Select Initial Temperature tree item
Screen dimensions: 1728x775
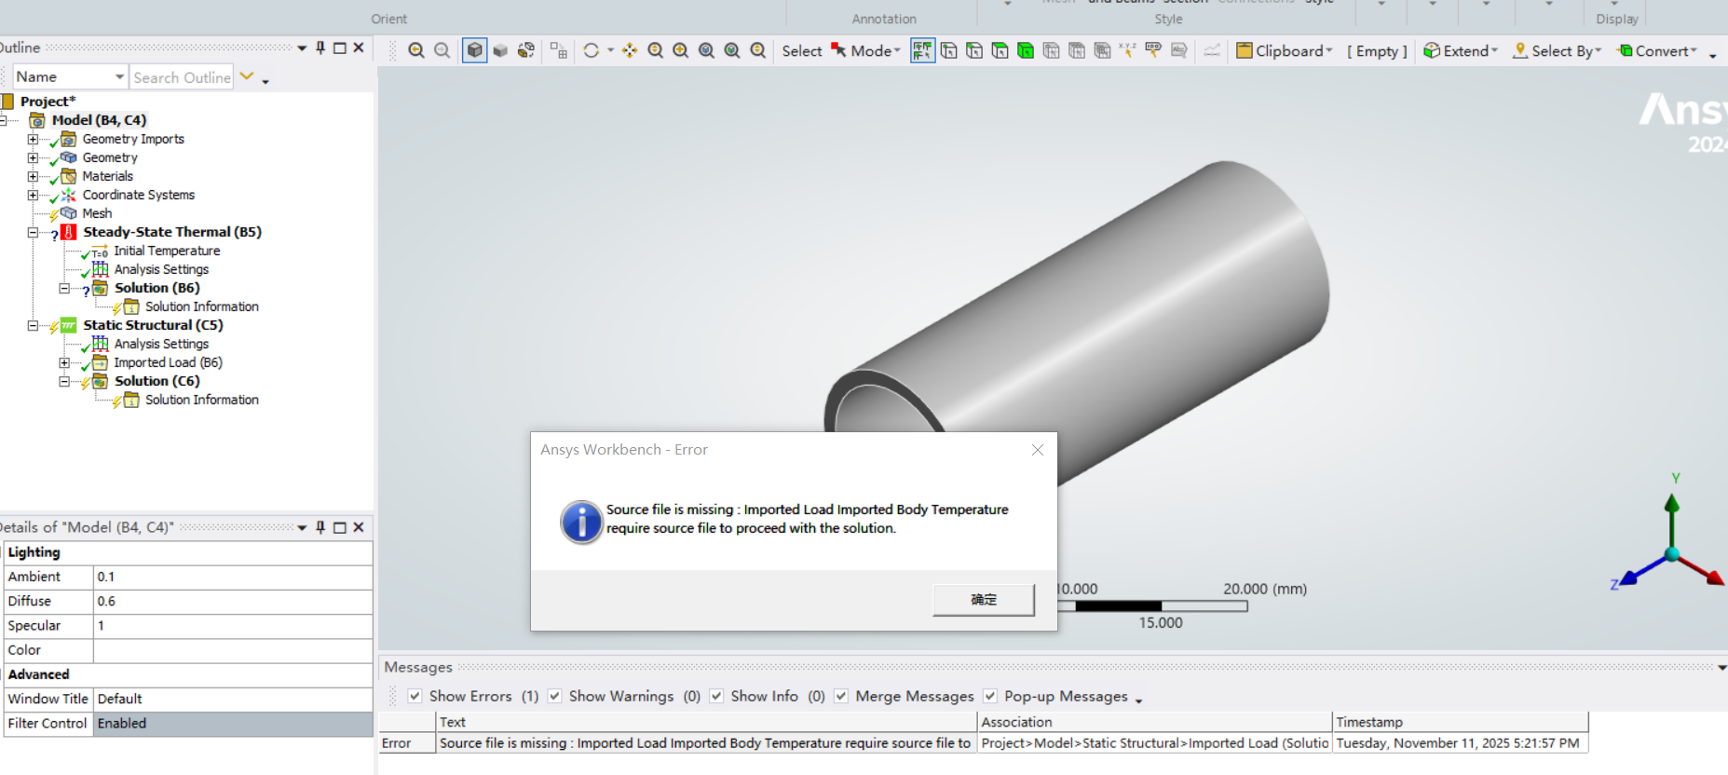tap(167, 251)
